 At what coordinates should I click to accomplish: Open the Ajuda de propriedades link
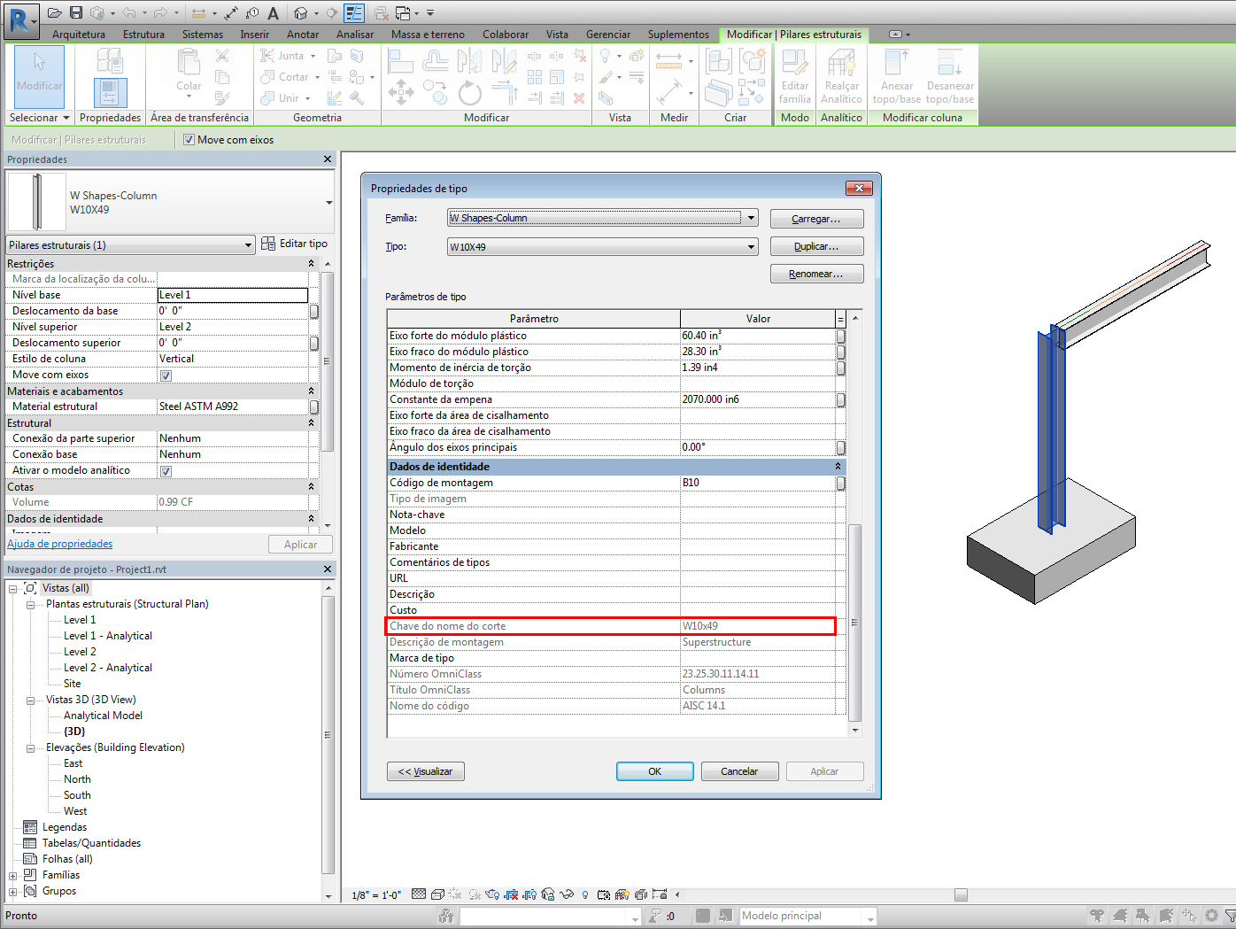60,544
